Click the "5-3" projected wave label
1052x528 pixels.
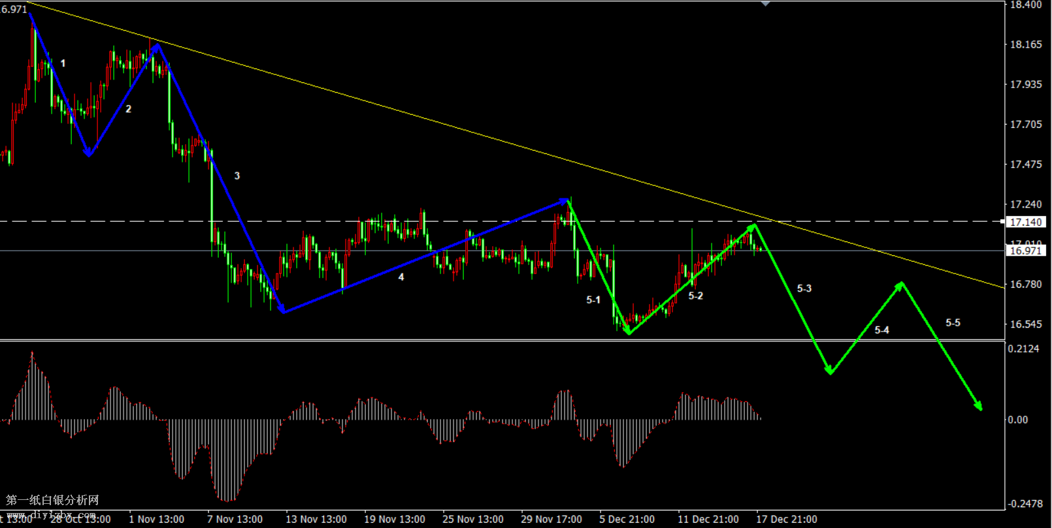tap(804, 288)
